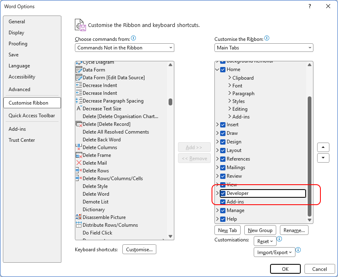
Task: Open the Choose commands from dropdown
Action: click(x=125, y=48)
